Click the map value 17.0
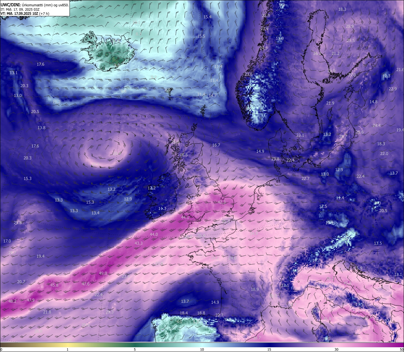This screenshot has height=352, width=404. (x=7, y=241)
